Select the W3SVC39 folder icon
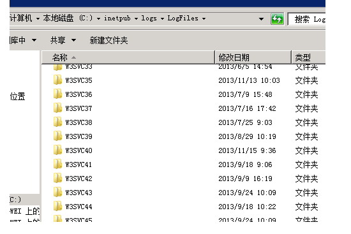351x234 pixels. [x=57, y=136]
